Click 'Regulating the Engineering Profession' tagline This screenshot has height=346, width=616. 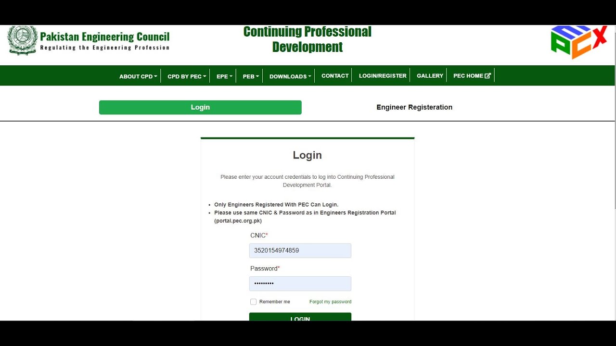coord(105,48)
